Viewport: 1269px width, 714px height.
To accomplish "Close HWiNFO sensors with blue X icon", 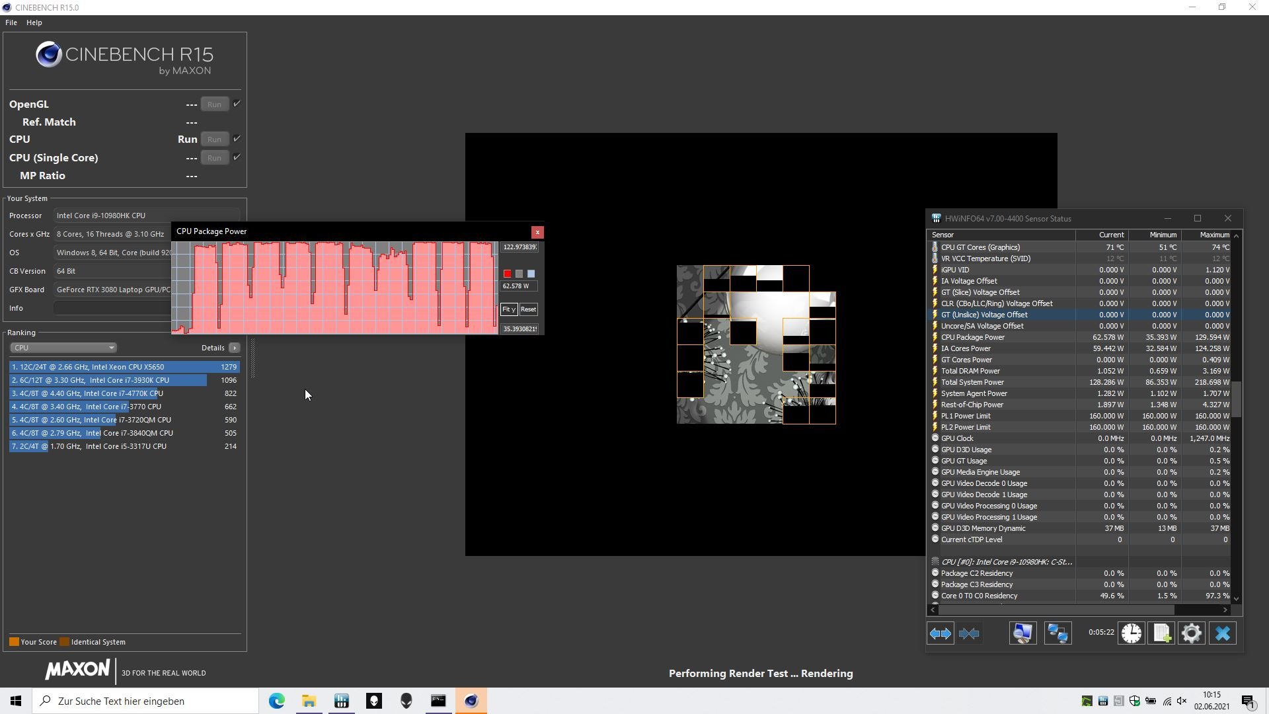I will (x=1222, y=633).
